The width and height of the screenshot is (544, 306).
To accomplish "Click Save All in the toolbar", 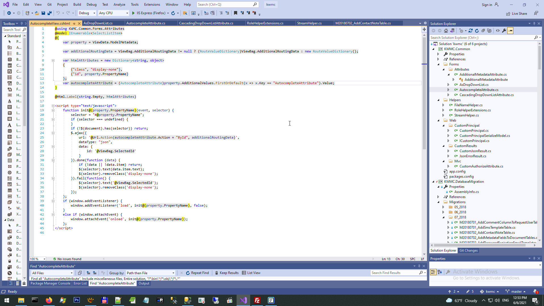I will 50,13.
